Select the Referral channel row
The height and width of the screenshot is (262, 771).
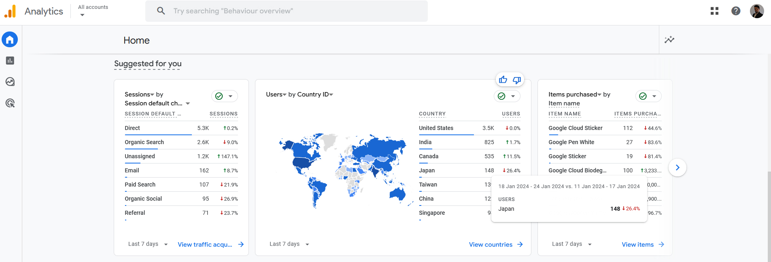(181, 213)
